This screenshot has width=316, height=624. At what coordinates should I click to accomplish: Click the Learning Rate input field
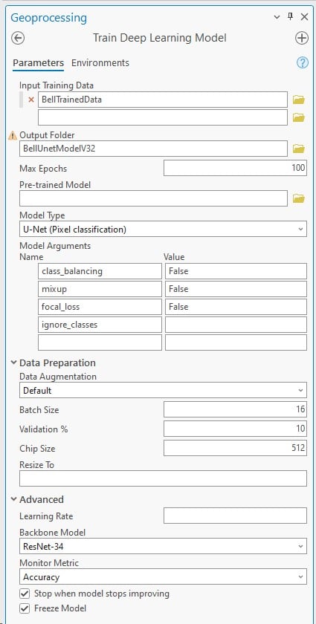coord(235,516)
